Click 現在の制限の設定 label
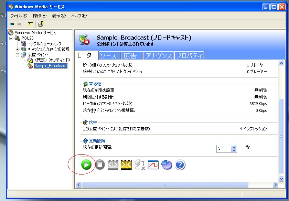This screenshot has width=289, height=201. pyautogui.click(x=99, y=90)
